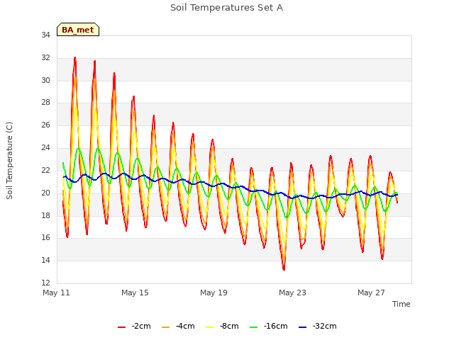
Task: Toggle the -16cm series legend entry
Action: (x=269, y=326)
